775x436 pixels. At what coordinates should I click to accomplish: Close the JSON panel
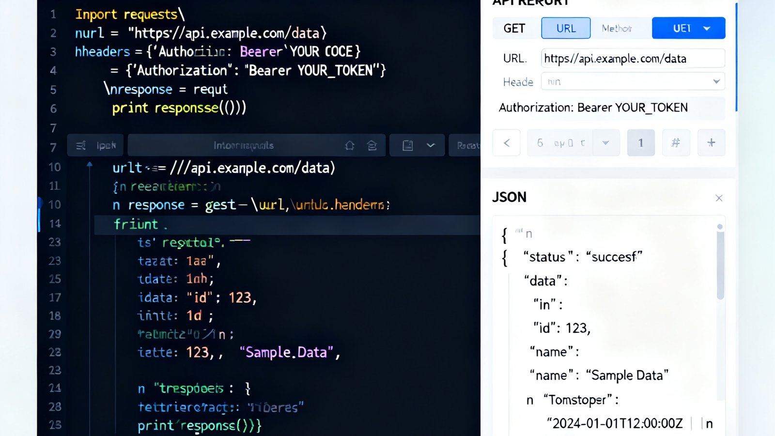click(x=719, y=198)
